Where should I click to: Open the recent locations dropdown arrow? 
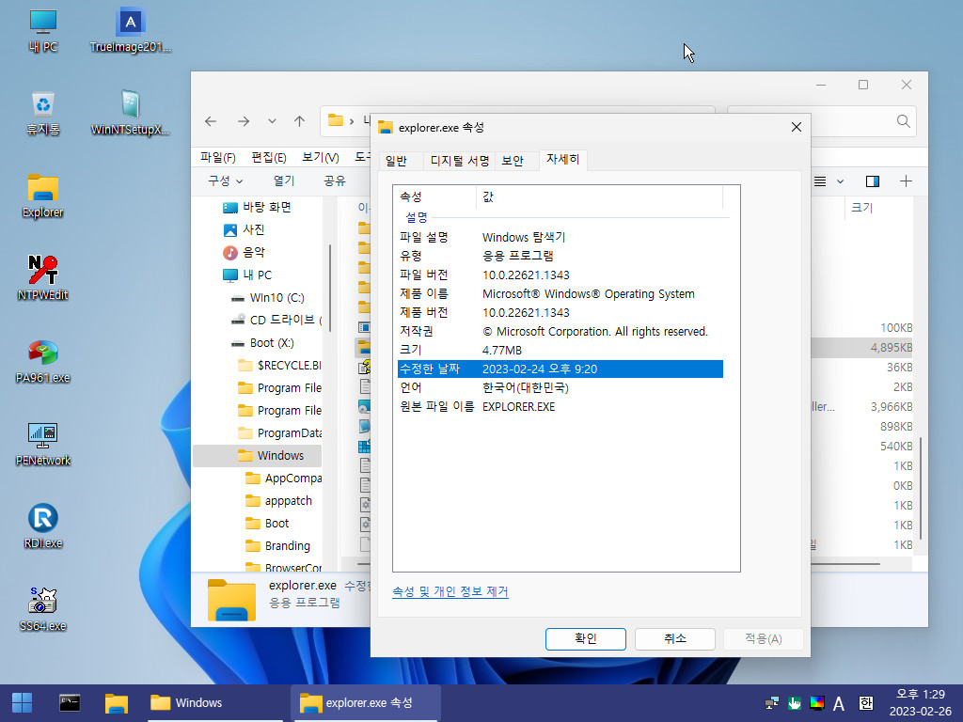pyautogui.click(x=272, y=121)
